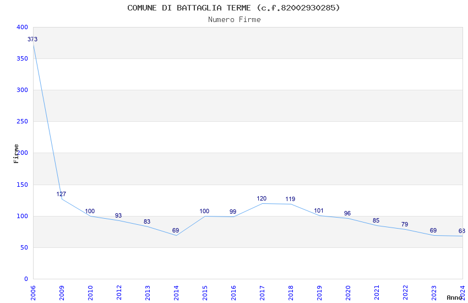The height and width of the screenshot is (303, 468).
Task: Click data label 69 above 2014 point
Action: tap(176, 230)
